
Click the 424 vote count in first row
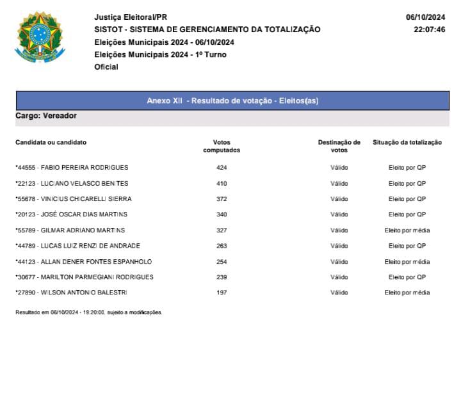pos(222,168)
